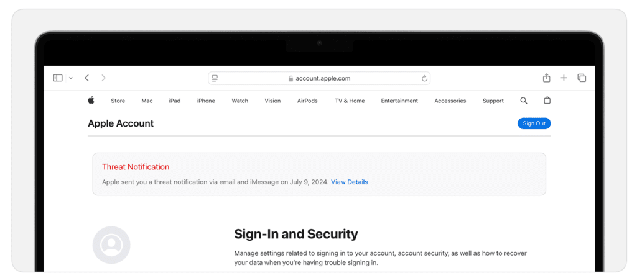This screenshot has width=637, height=278.
Task: Click the lock icon beside account.apple.com
Action: [x=291, y=79]
